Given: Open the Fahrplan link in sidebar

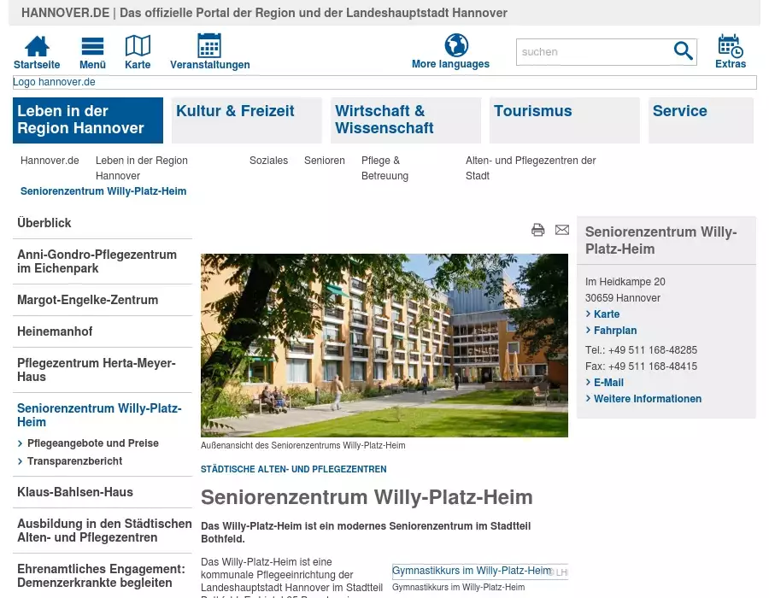Looking at the screenshot, I should coord(614,331).
